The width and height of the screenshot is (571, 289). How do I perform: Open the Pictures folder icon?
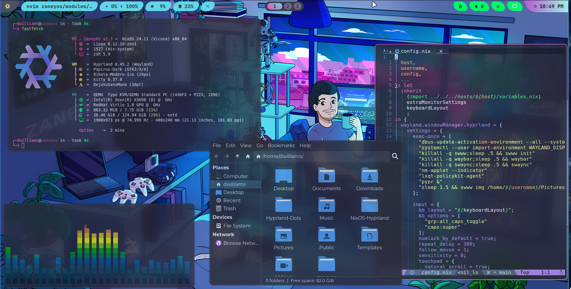(x=283, y=238)
